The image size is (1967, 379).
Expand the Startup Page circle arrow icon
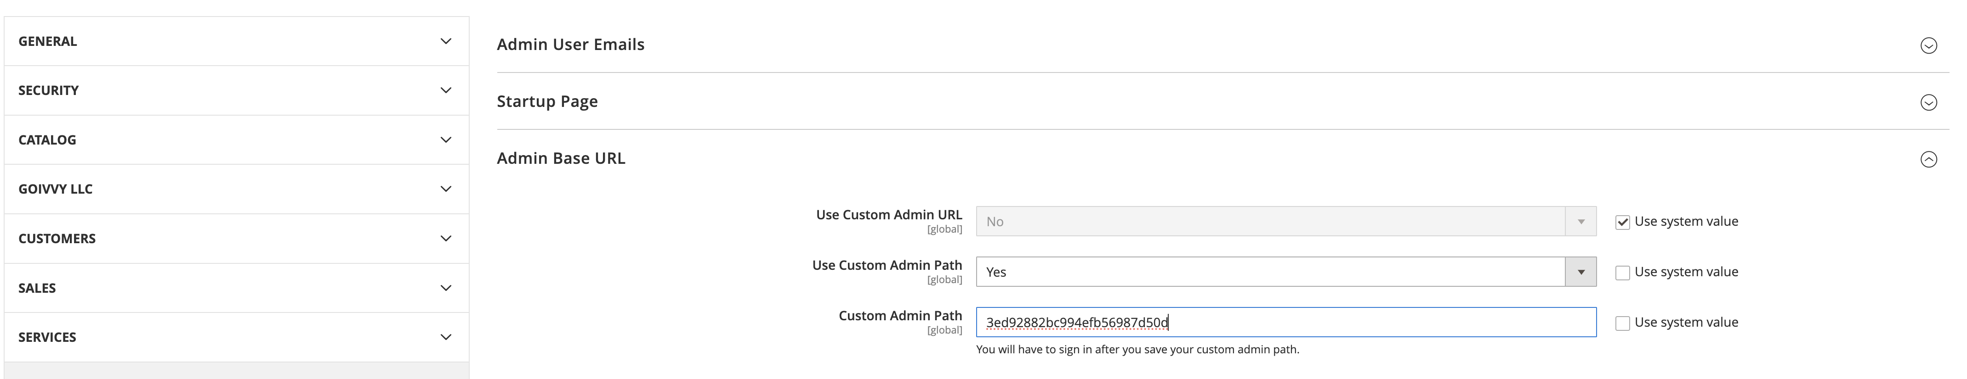click(1928, 102)
